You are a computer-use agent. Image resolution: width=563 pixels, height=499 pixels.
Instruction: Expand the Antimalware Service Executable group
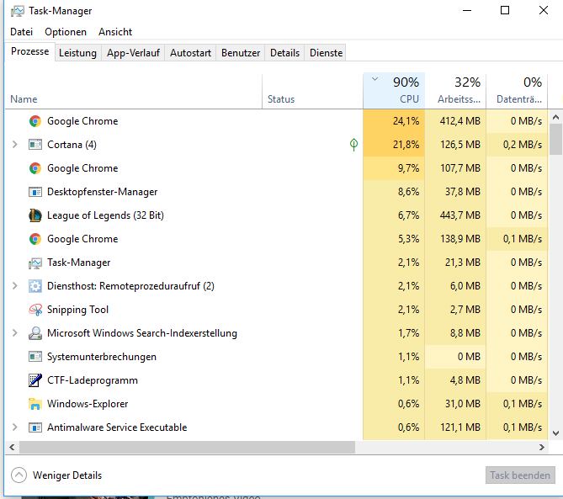pos(14,427)
